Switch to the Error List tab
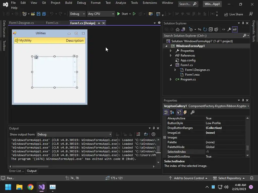Viewport: 258px width, 193px height. point(16,171)
